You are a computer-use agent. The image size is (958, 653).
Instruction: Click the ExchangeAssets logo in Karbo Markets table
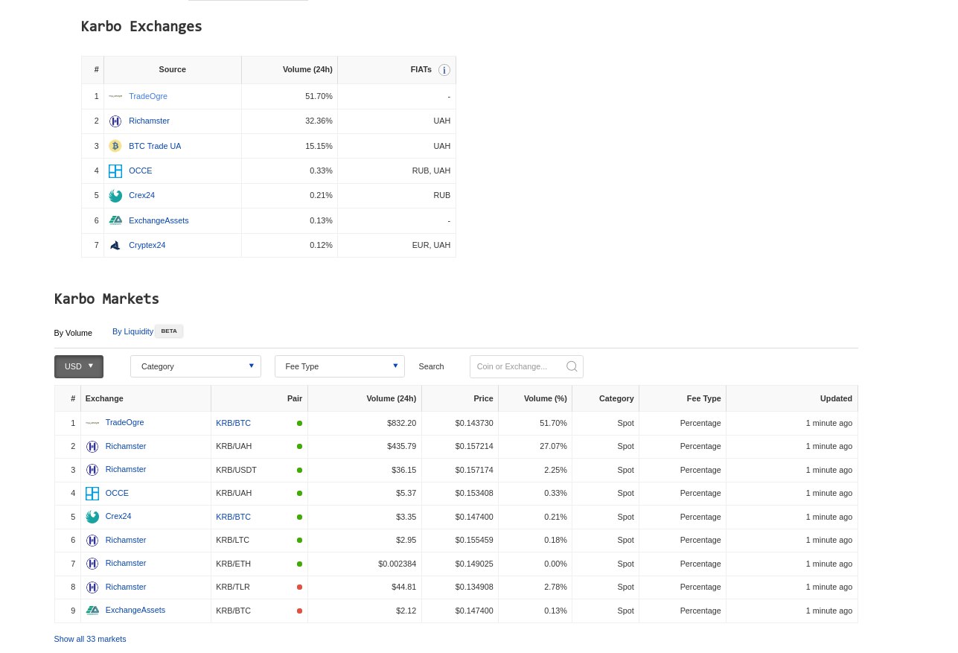[x=92, y=611]
